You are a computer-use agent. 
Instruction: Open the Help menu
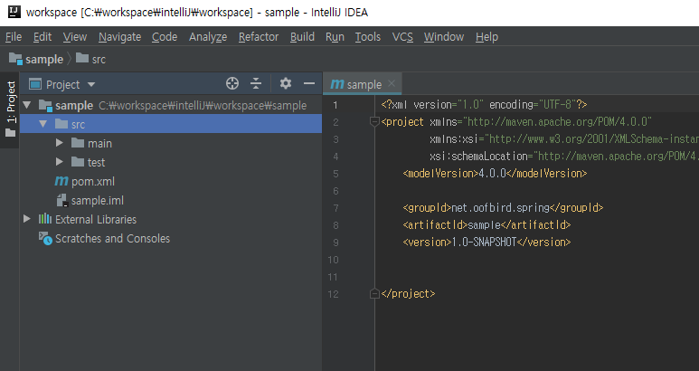486,37
